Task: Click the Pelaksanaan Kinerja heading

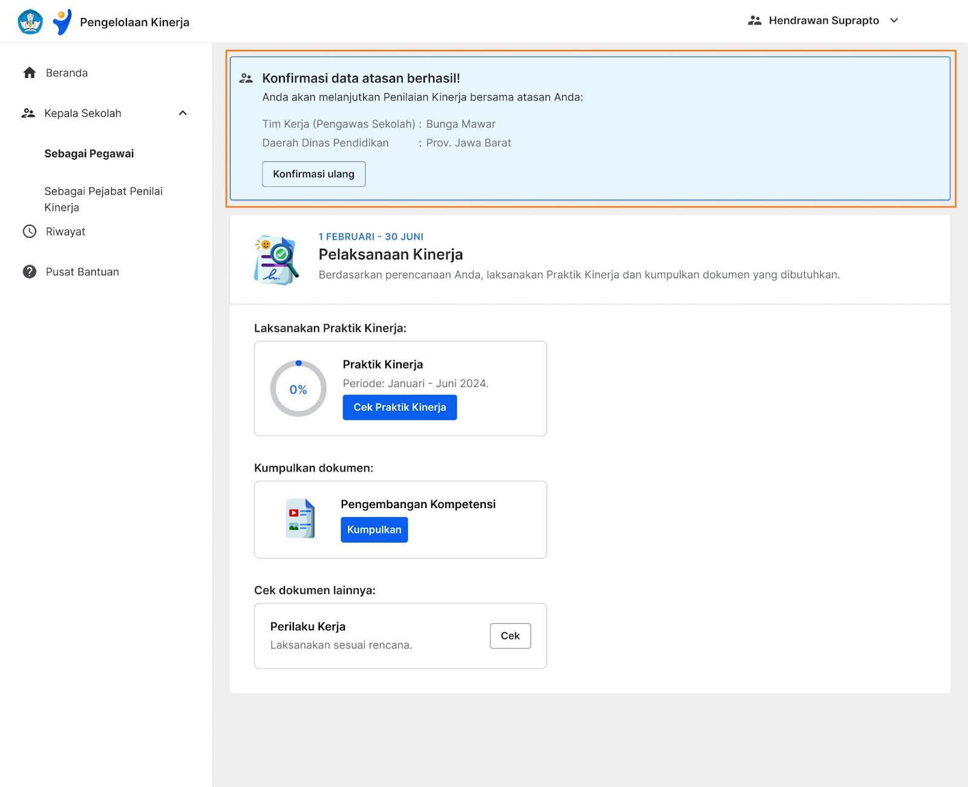Action: pos(391,254)
